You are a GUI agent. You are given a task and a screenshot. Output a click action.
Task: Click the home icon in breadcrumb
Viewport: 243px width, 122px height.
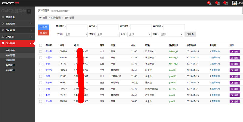pos(40,18)
